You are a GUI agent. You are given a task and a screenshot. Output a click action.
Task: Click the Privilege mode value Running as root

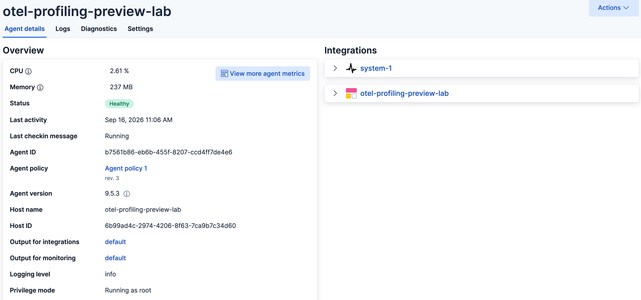click(128, 290)
